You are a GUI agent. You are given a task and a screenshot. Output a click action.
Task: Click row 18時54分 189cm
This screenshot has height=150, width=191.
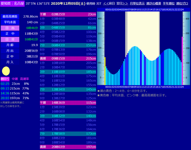click(x=68, y=142)
